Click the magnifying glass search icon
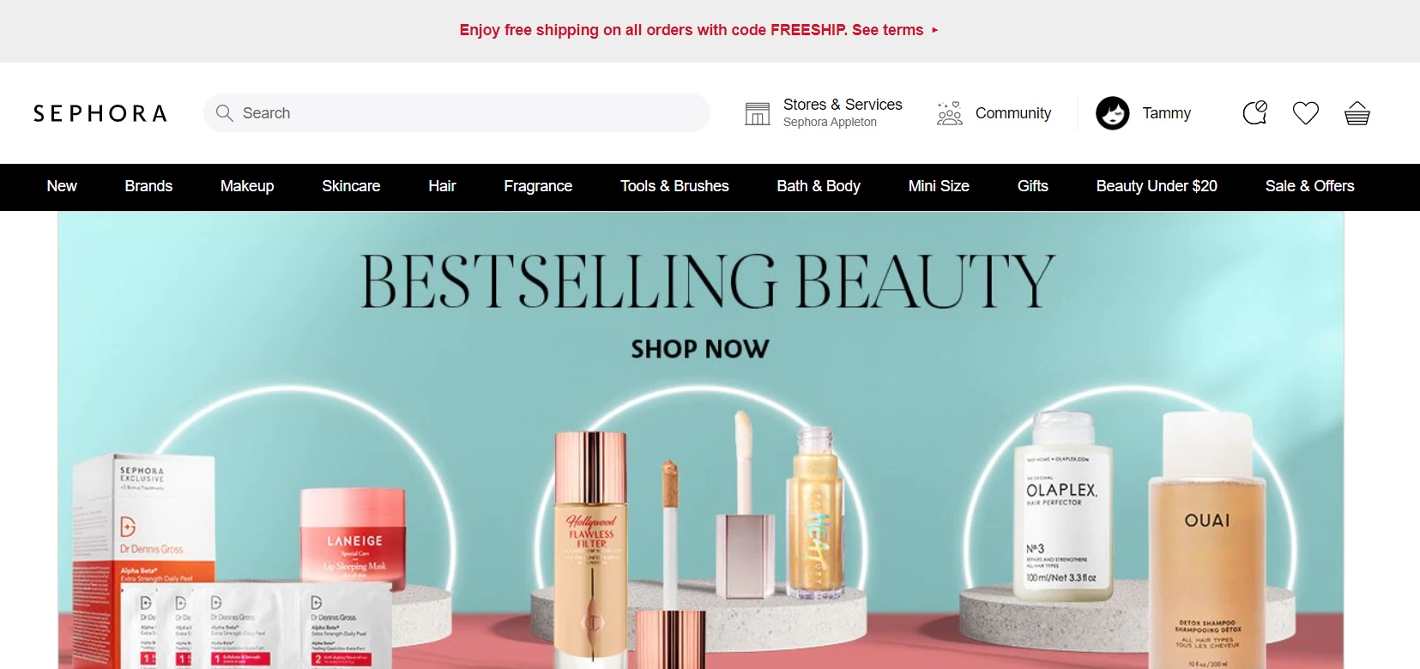The image size is (1420, 669). coord(225,113)
